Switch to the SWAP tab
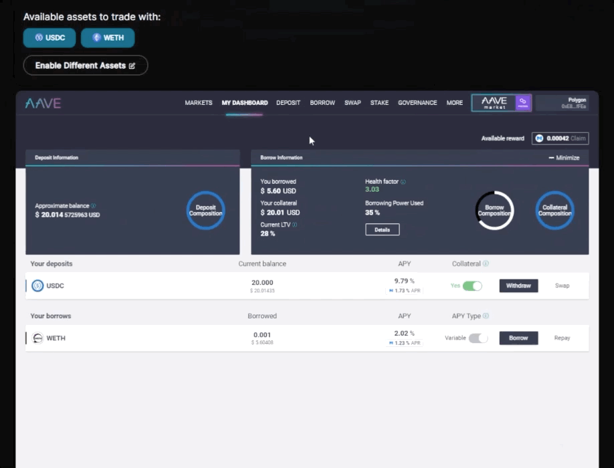Screen dimensions: 614x468 click(352, 102)
